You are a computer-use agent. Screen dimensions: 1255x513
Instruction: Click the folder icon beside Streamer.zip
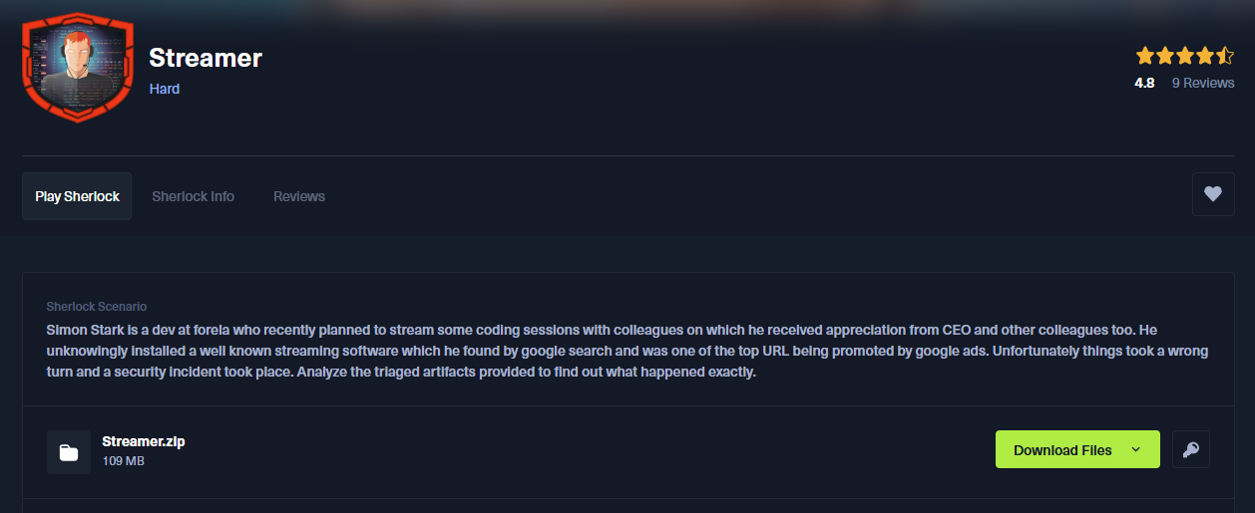coord(69,452)
